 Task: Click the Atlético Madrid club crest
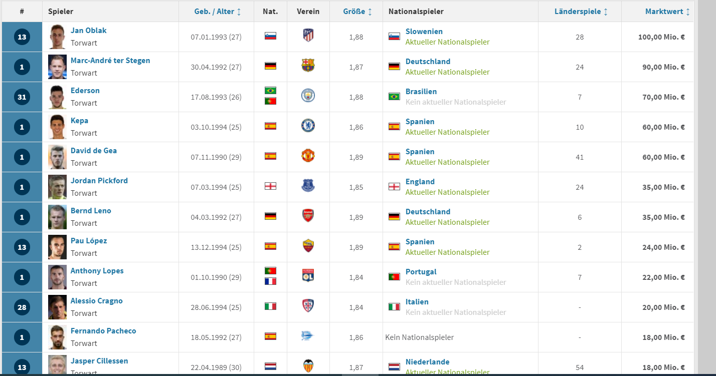click(x=308, y=35)
